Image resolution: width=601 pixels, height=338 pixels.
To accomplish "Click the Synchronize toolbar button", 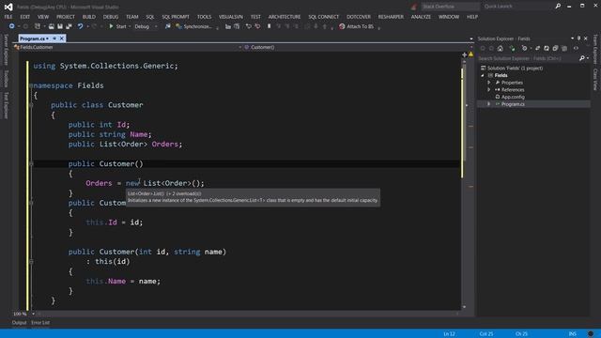I will 194,26.
